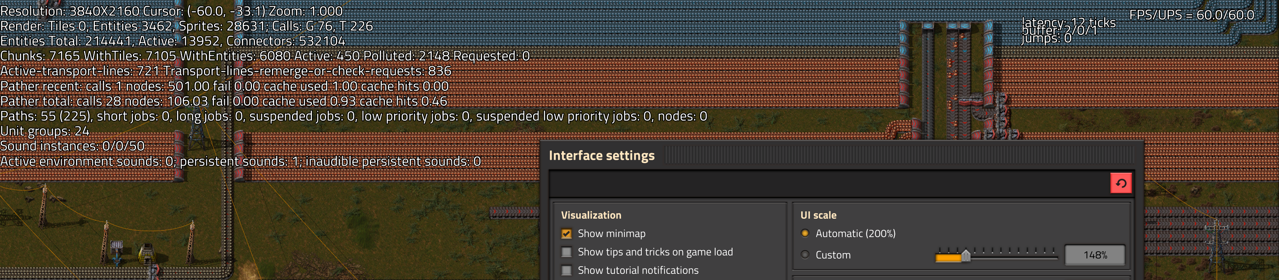Click the UI scale slider handle
This screenshot has height=280, width=1279.
(966, 255)
